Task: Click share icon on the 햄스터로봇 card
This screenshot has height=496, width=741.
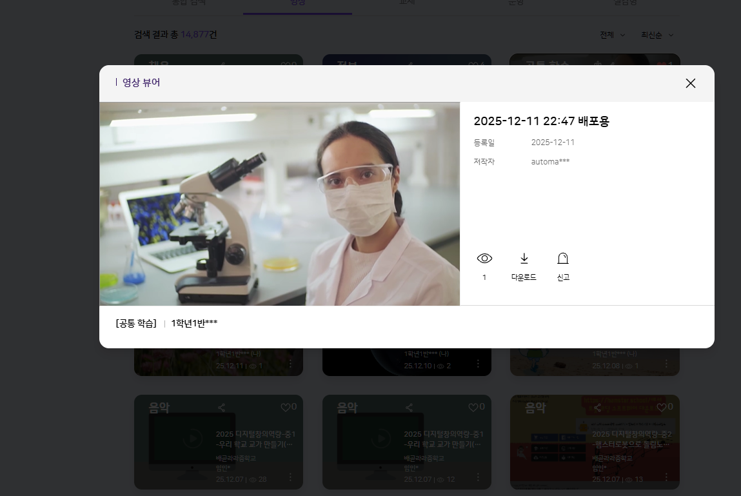Action: (598, 408)
